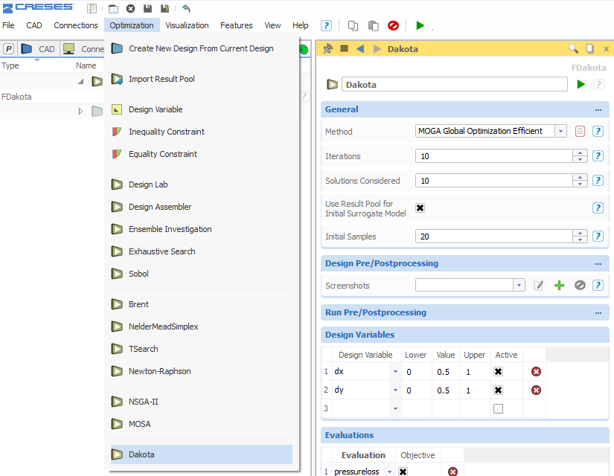614x476 pixels.
Task: Choose Create New Design From Current Design
Action: tap(201, 48)
